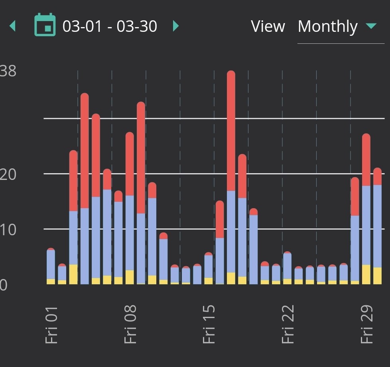Select the last bar's blue segment

[x=377, y=226]
